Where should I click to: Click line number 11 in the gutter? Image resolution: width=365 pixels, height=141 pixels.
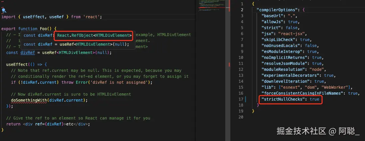(241, 63)
